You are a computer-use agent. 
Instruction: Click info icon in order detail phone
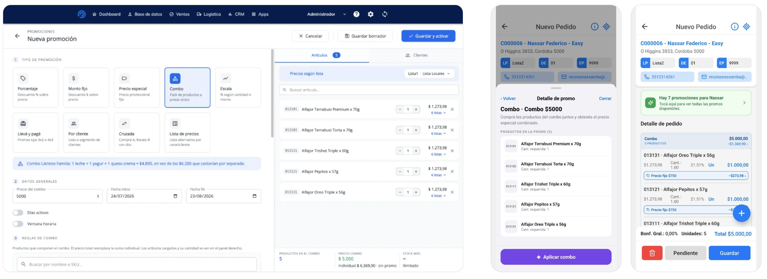pyautogui.click(x=734, y=26)
